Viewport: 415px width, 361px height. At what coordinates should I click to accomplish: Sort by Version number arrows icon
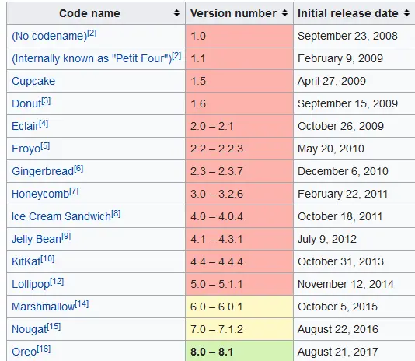coord(284,13)
